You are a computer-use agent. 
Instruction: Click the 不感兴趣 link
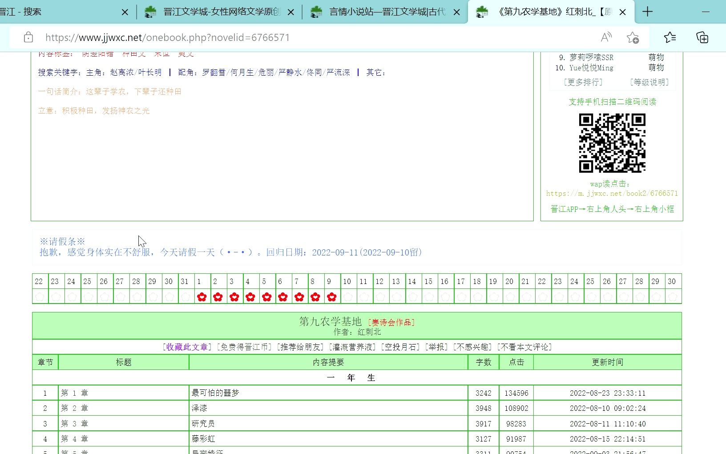tap(473, 347)
